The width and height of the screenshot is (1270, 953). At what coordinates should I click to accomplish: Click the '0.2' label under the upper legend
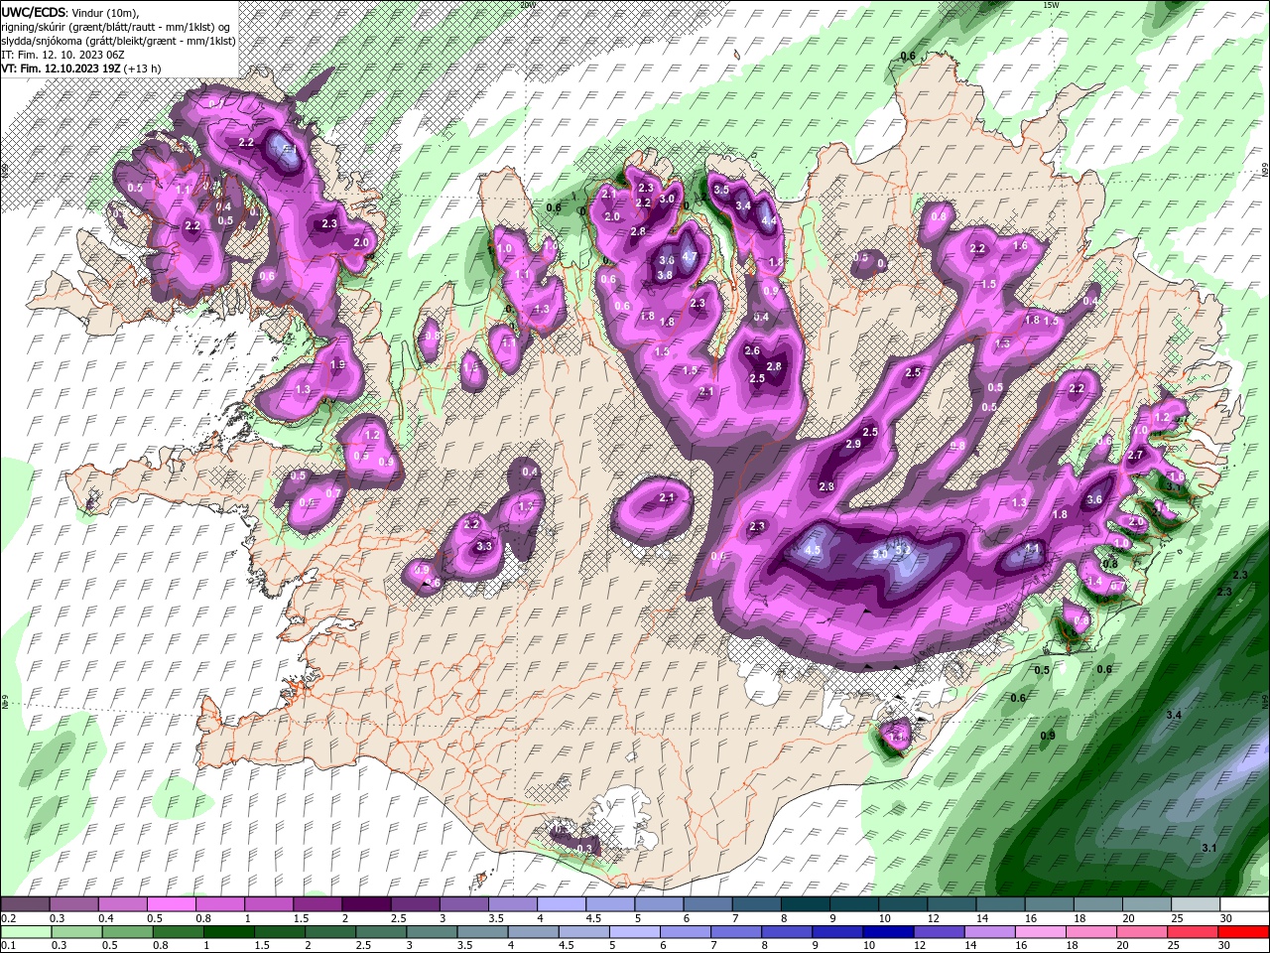(8, 918)
